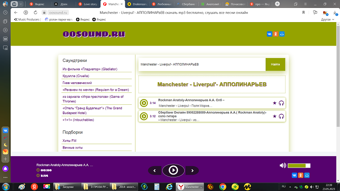Share via Odnoklassniki icon in player bar

(301, 175)
